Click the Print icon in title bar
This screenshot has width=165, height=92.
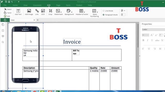(9, 2)
